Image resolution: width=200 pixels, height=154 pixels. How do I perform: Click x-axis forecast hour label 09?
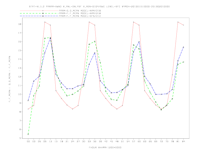pos(45,141)
